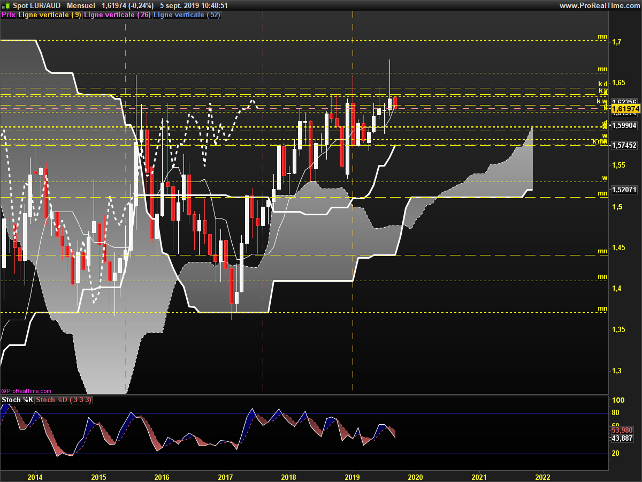
Task: Click the 53,980 stochastic %D value tag
Action: 622,430
